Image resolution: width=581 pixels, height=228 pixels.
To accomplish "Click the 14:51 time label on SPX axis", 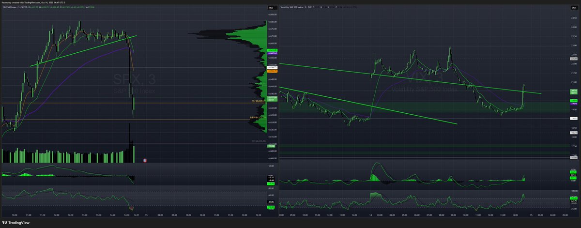I will (136, 215).
